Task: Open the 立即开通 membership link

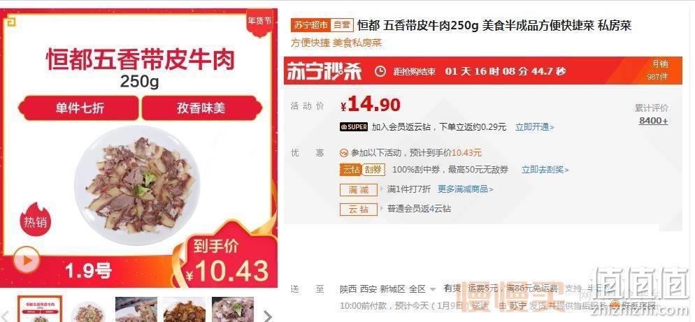Action: point(535,127)
